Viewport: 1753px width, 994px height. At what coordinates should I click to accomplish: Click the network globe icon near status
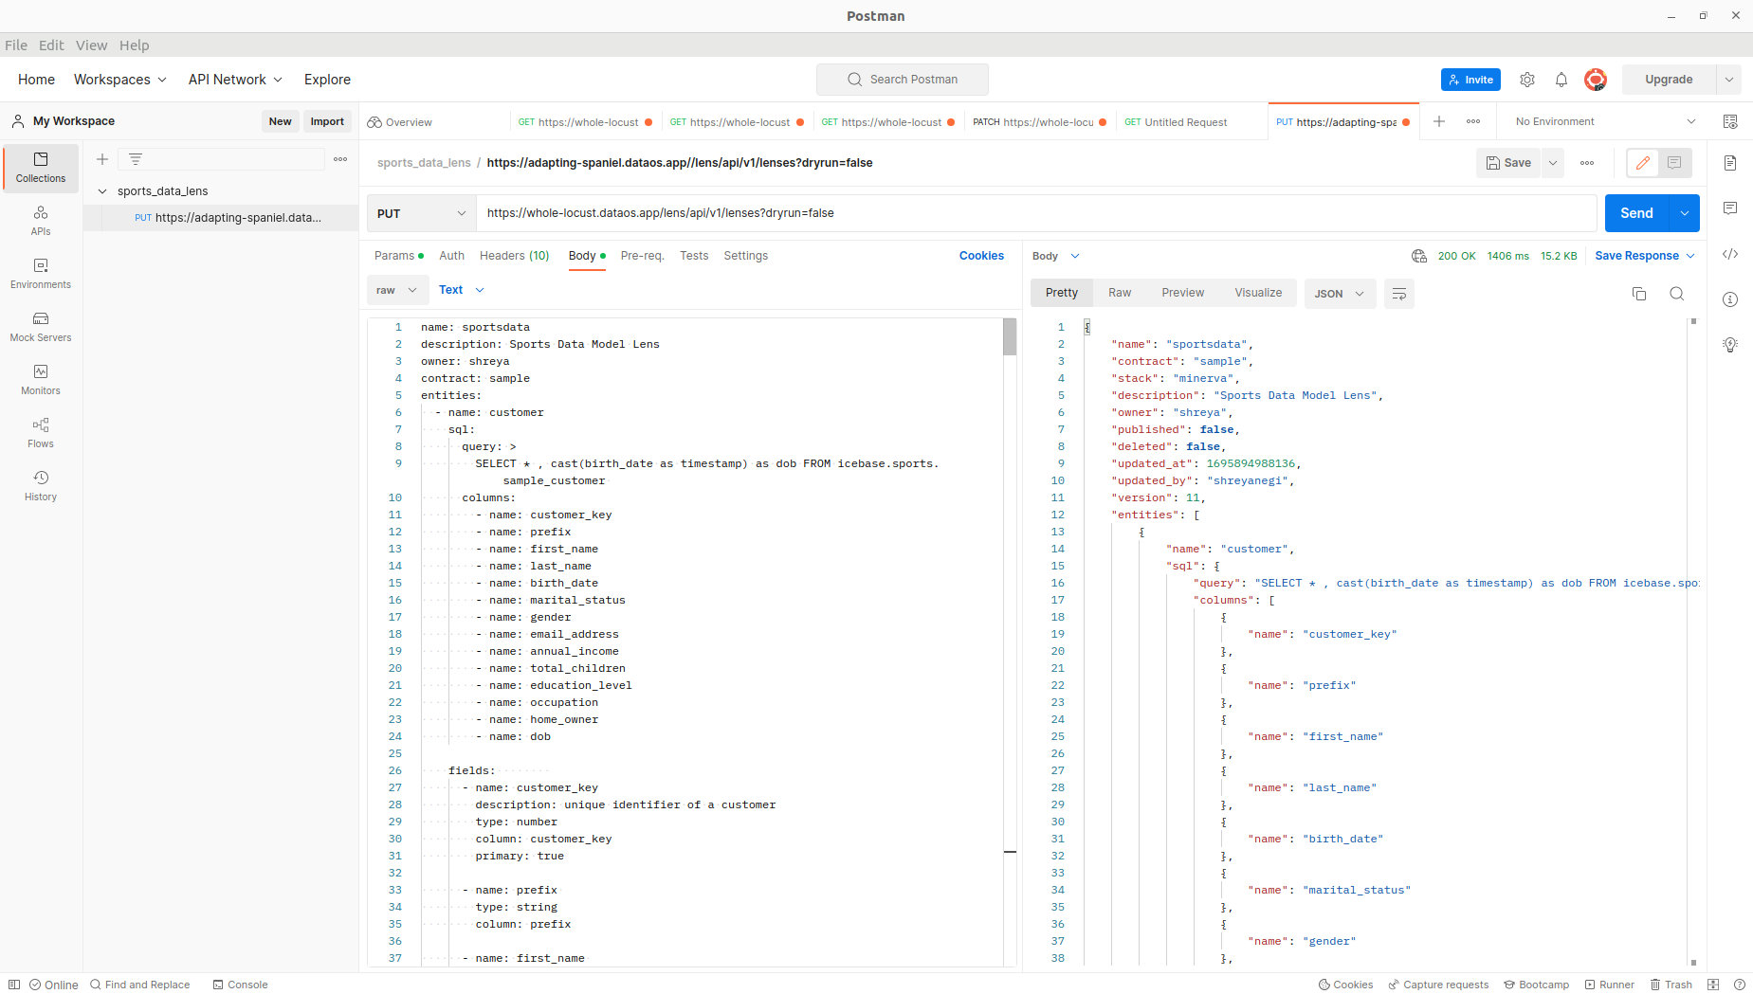(x=1419, y=256)
